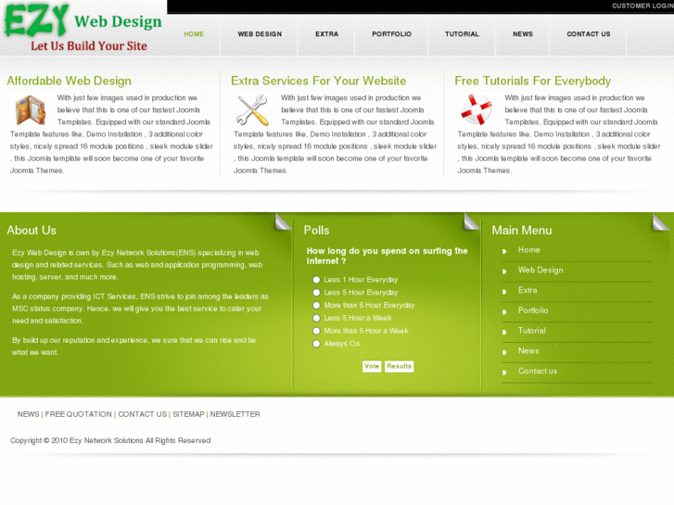Click the arrow bullet beside Extra
The width and height of the screenshot is (674, 505).
(504, 292)
